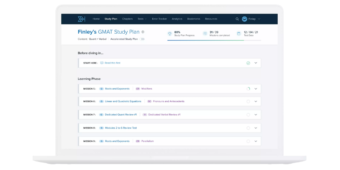Expand Mission 6 row chevron
The image size is (340, 170).
(256, 102)
